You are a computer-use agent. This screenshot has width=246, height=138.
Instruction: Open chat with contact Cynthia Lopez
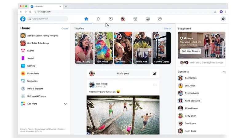[189, 93]
